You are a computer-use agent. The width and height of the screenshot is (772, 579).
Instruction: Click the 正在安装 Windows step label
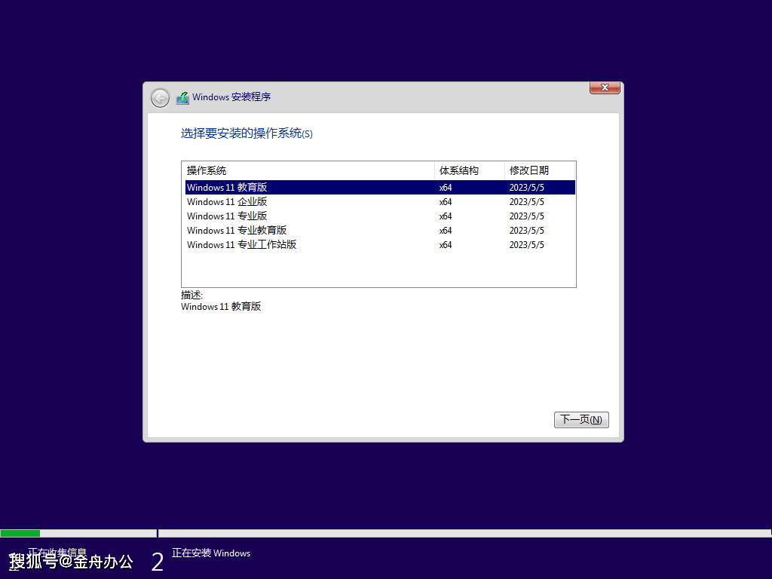coord(211,553)
